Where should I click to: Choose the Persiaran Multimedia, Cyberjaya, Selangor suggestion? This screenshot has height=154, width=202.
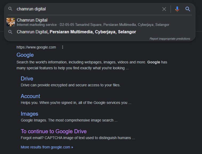pyautogui.click(x=76, y=32)
